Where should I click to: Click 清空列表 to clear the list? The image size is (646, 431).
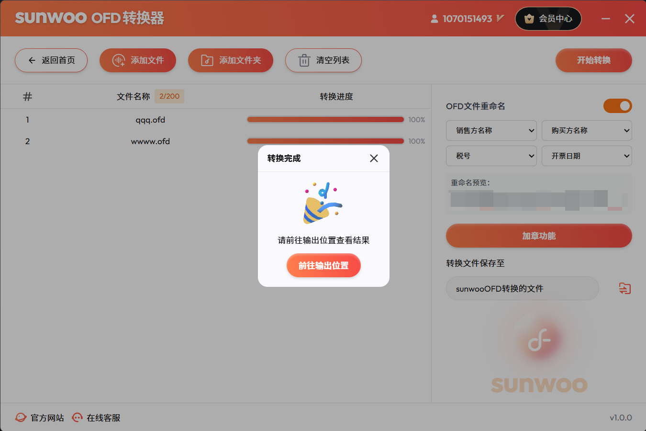coord(323,60)
